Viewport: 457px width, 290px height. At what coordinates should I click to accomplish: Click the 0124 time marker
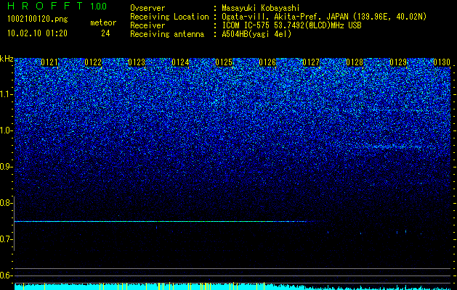pos(180,62)
